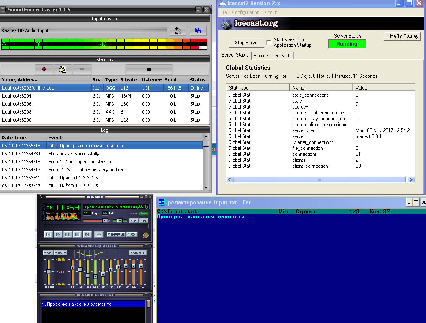Viewport: 426px width, 323px height.
Task: Start playback in Winamp
Action: tap(58, 234)
